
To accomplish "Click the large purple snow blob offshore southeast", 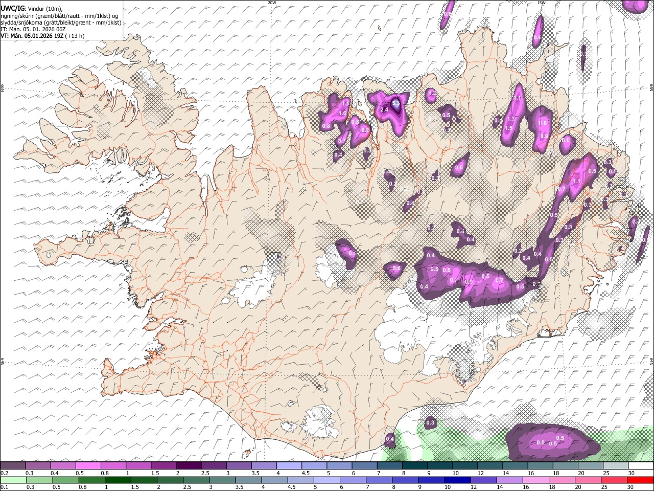I will point(551,441).
